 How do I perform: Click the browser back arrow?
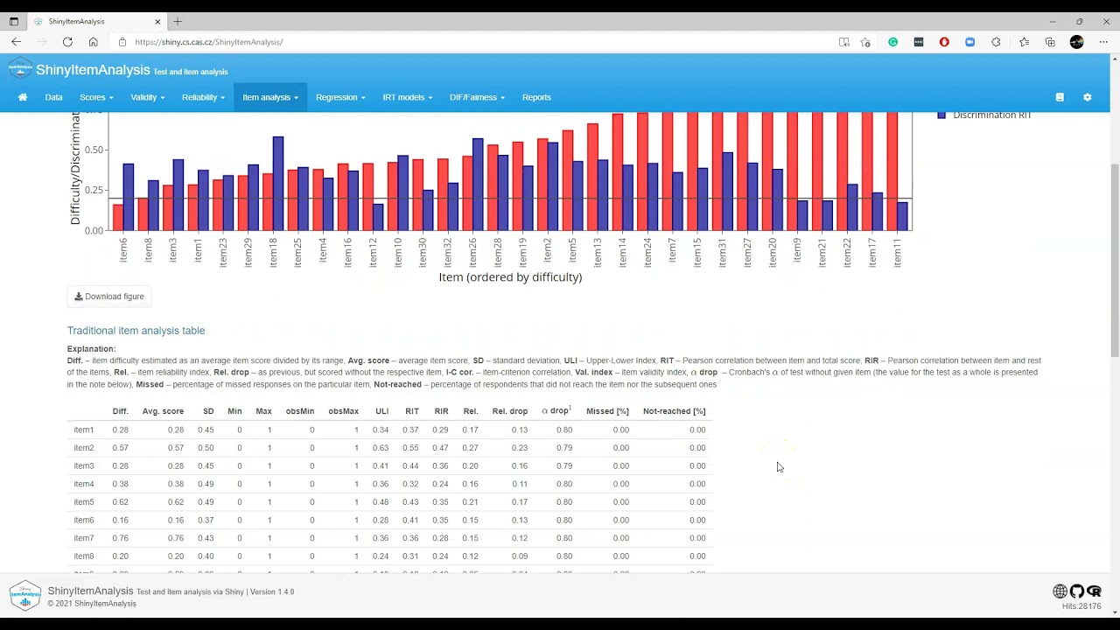tap(16, 42)
